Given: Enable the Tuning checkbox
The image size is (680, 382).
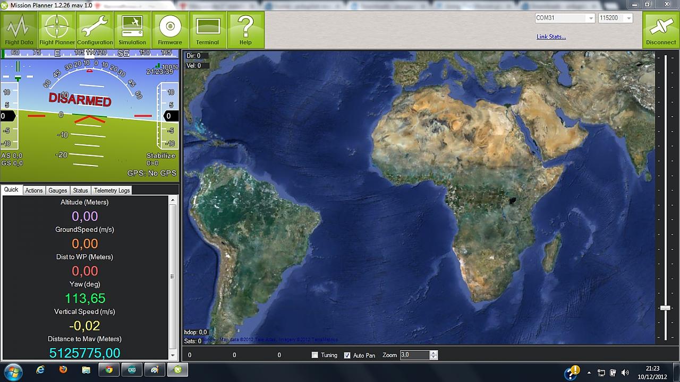Looking at the screenshot, I should click(315, 355).
